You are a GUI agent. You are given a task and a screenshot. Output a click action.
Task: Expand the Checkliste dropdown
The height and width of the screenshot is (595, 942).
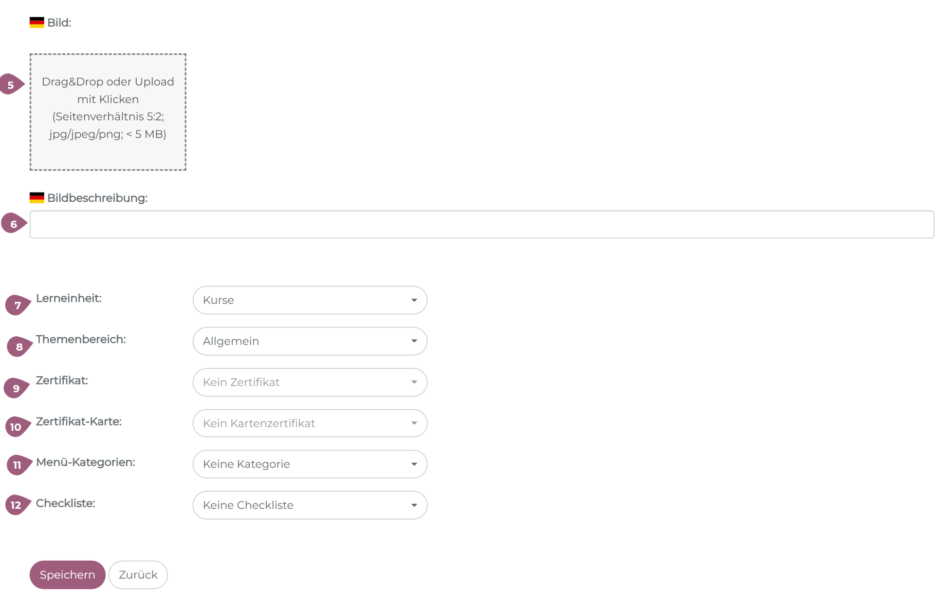click(x=309, y=505)
